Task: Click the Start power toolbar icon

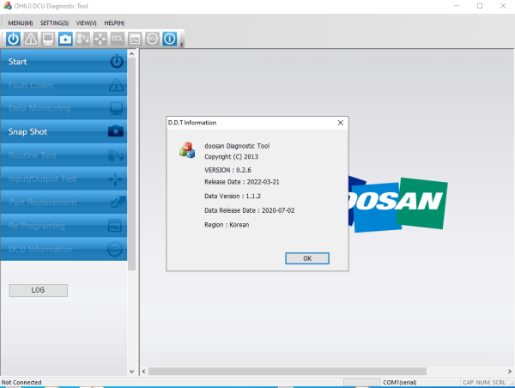Action: click(13, 39)
